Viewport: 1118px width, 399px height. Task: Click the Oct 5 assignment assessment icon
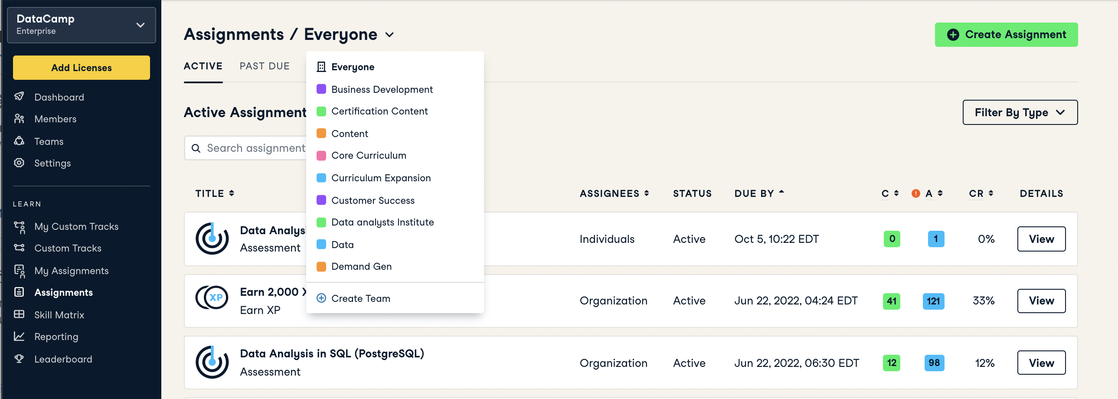pyautogui.click(x=212, y=239)
